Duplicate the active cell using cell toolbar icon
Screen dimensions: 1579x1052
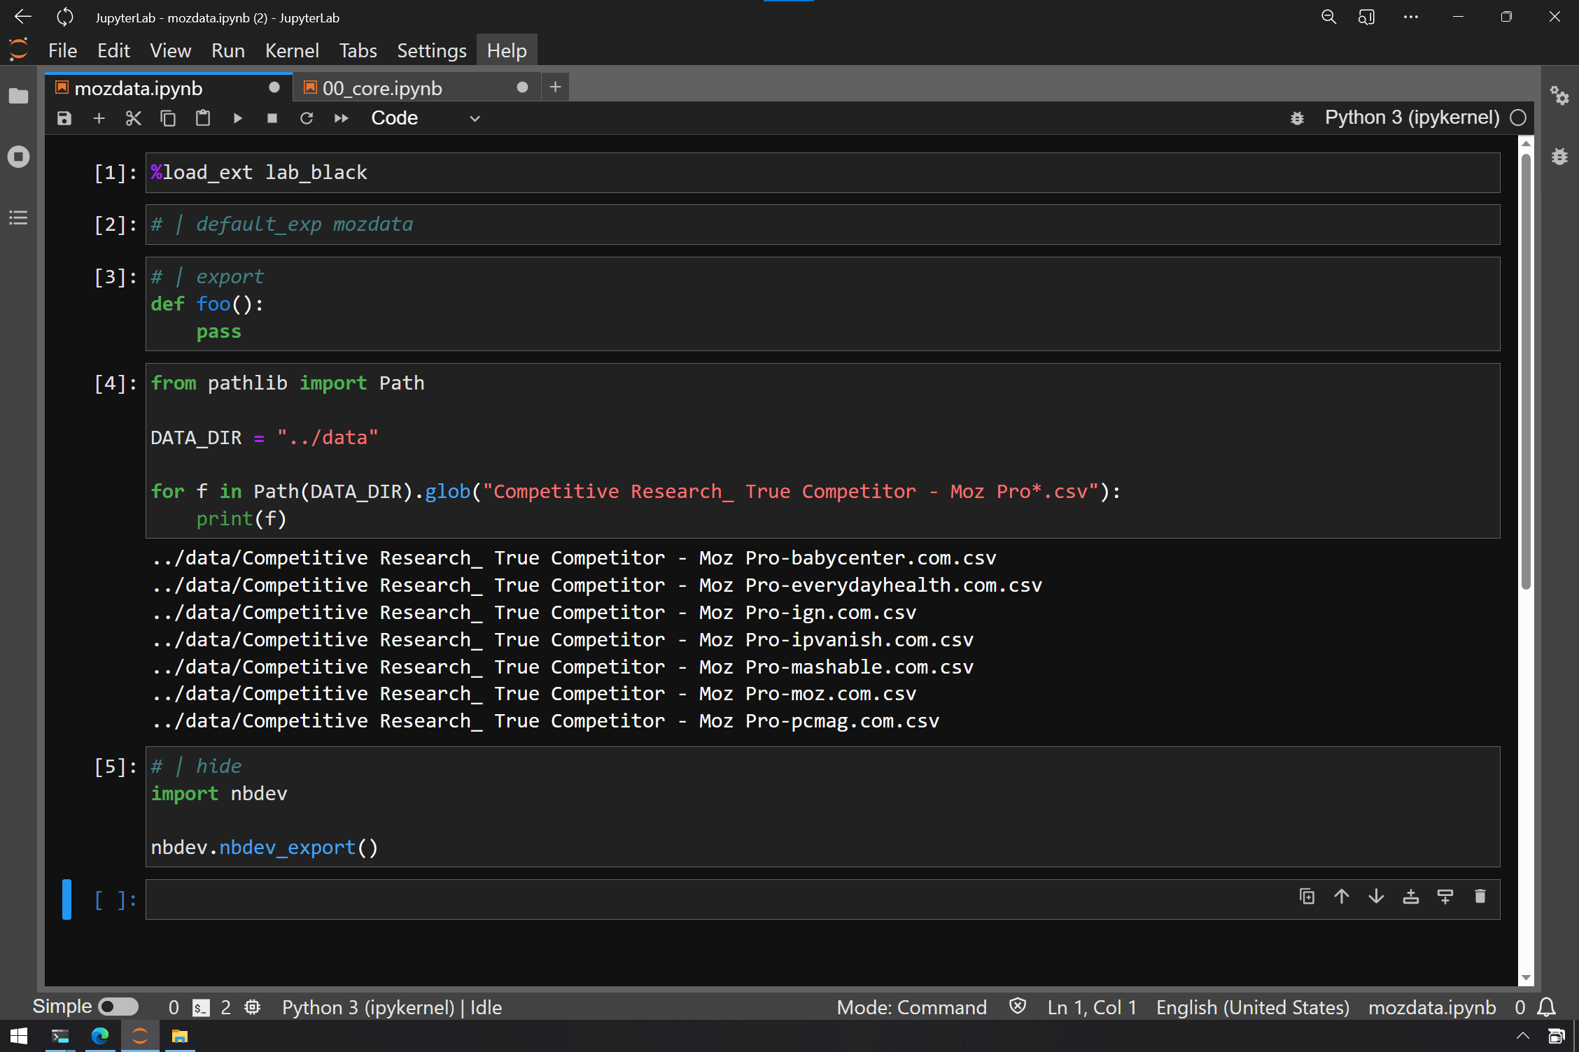1307,897
